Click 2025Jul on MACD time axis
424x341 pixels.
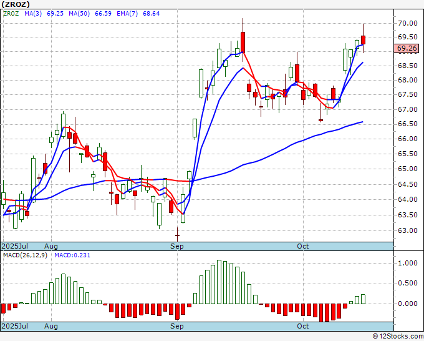click(15, 326)
